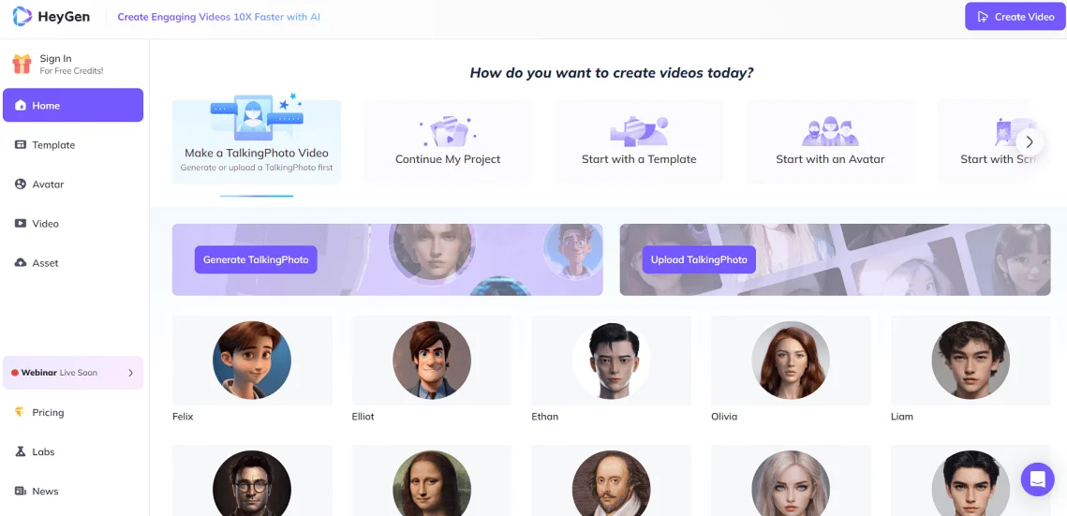Pick the Felix cartoon avatar thumbnail
This screenshot has width=1067, height=516.
coord(252,361)
